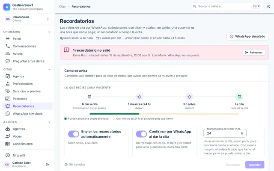Toggle Enviar los recordatorios automáticamente switch
Screen dimensions: 274x171
74,134
